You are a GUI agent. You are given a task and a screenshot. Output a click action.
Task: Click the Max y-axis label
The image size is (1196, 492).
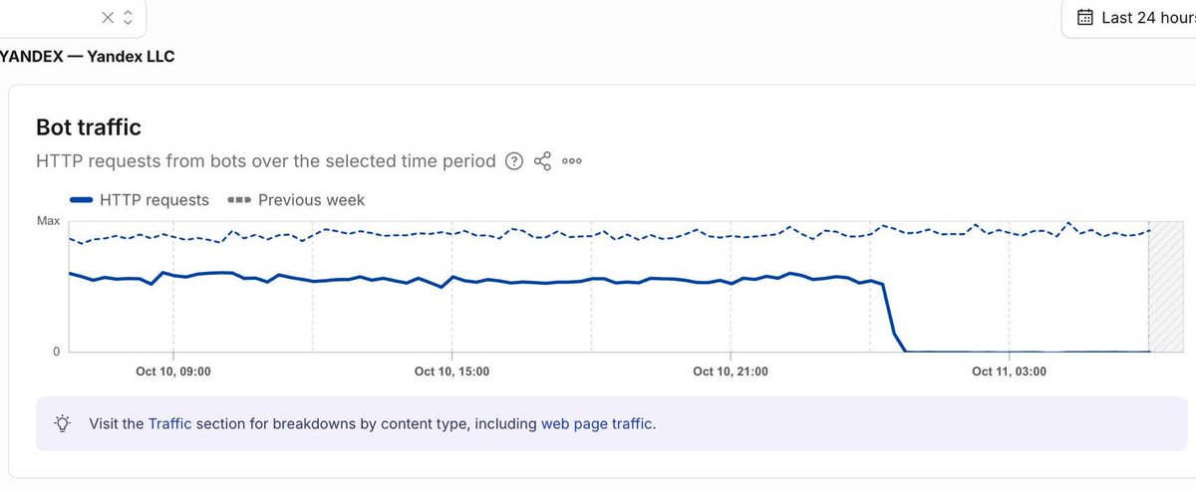click(x=49, y=220)
